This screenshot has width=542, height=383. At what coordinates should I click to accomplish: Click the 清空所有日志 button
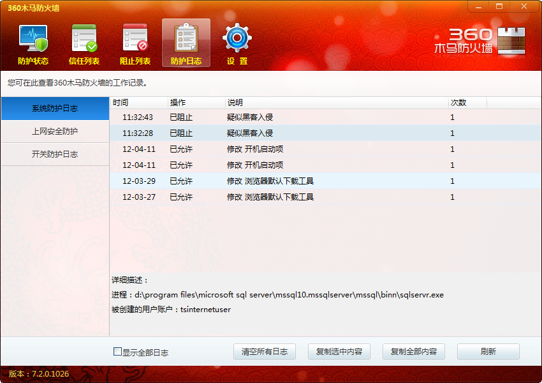tap(265, 352)
